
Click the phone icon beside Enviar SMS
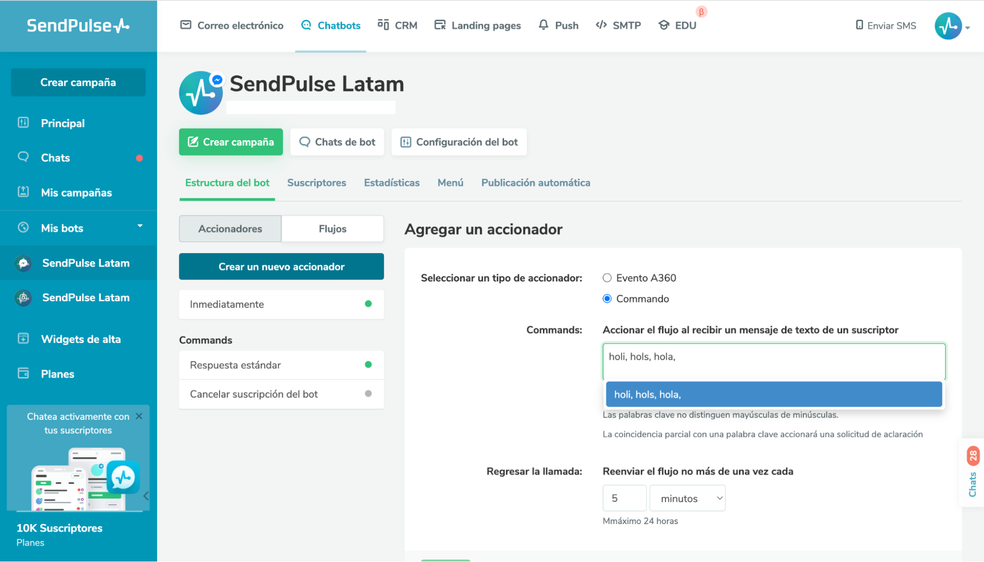coord(859,25)
